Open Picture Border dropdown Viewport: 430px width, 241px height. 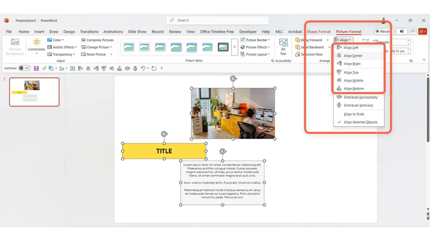click(x=255, y=40)
